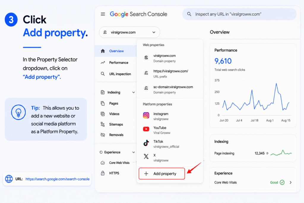Screen dimensions: 304x203
Task: Click the Performance clicks line chart
Action: (x=256, y=97)
